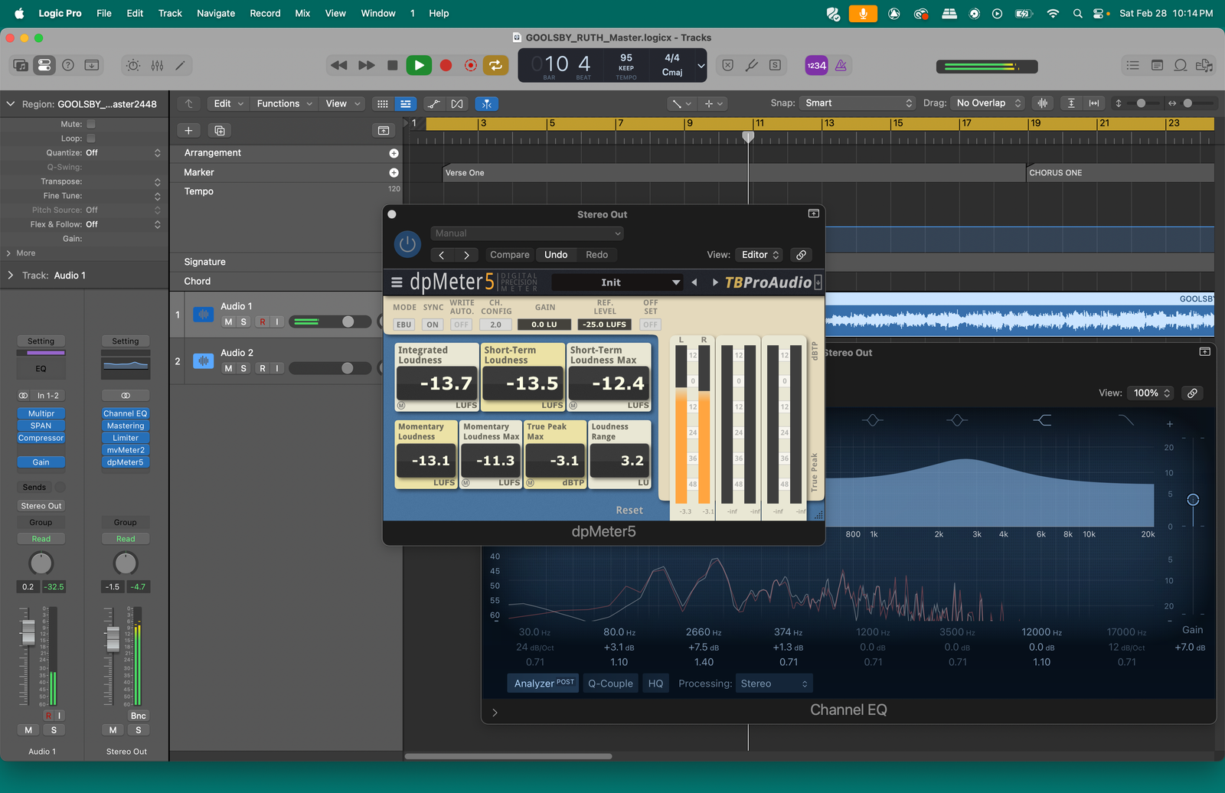Click the metronome icon

click(841, 66)
